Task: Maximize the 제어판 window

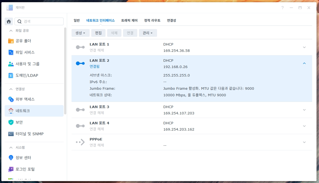Action: tap(300, 8)
